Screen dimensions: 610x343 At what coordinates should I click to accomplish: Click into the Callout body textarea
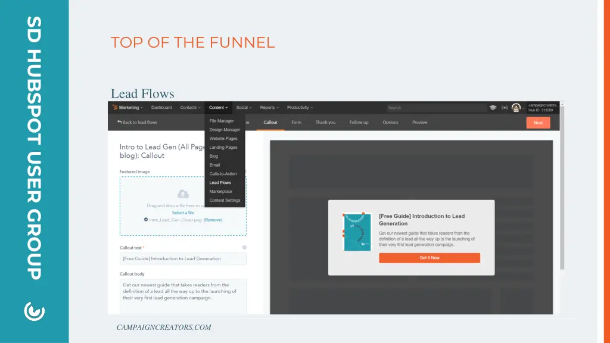pos(183,297)
